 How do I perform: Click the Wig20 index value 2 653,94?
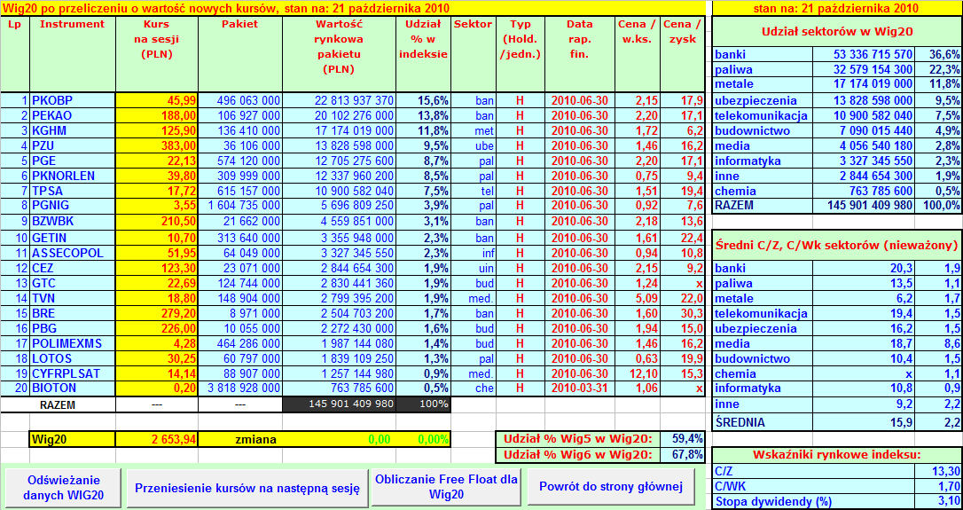(157, 439)
